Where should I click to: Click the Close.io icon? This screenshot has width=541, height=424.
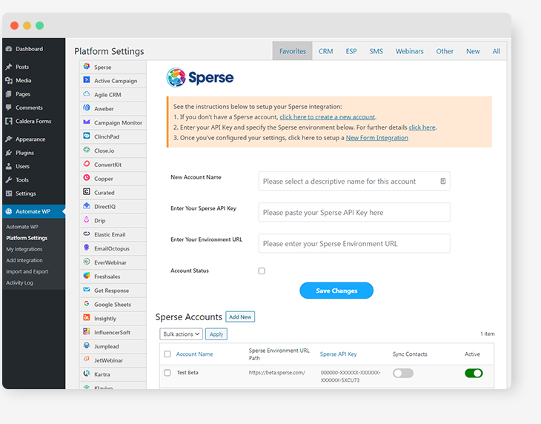[87, 150]
